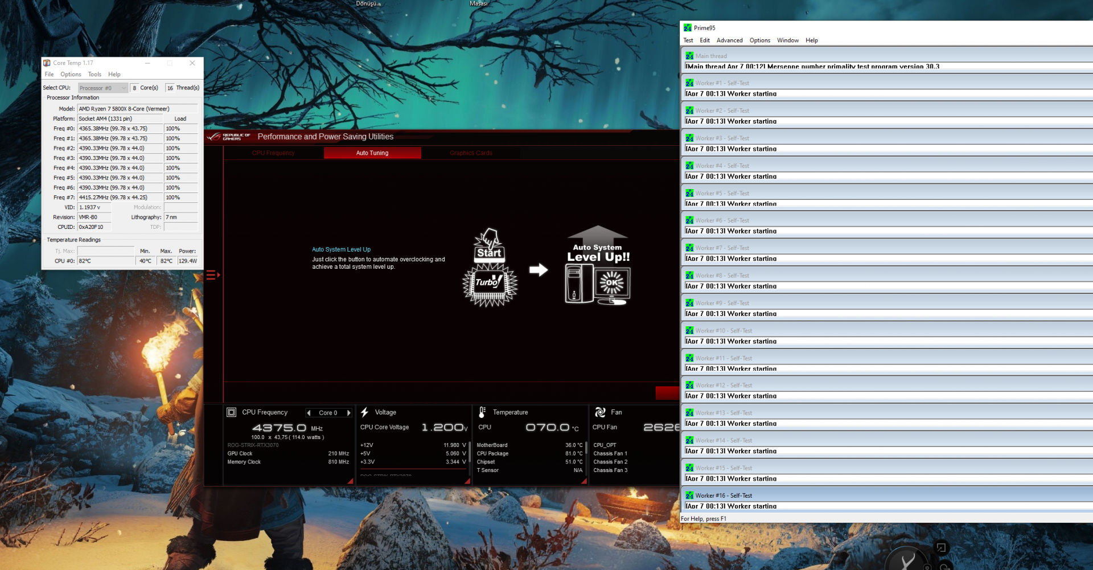Click the Model field AMD Ryzen 7 5800X
The width and height of the screenshot is (1093, 570).
[x=137, y=109]
